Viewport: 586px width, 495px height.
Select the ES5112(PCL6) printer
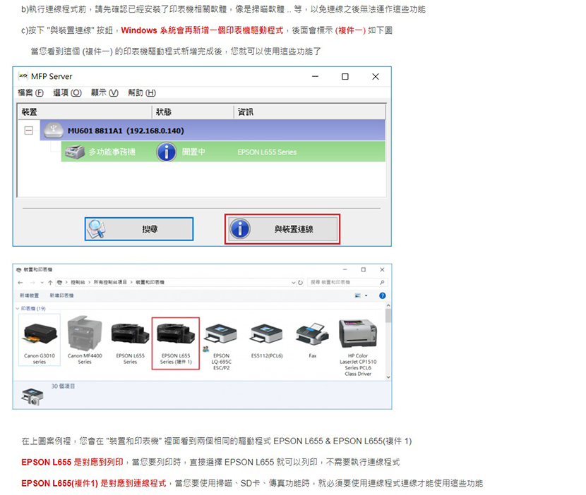point(267,340)
